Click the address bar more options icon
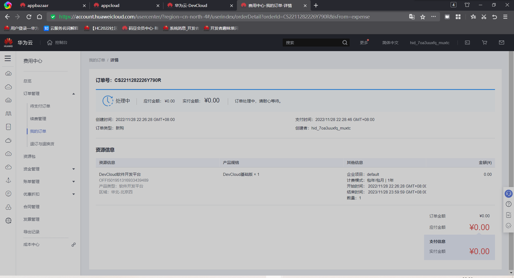Image resolution: width=514 pixels, height=278 pixels. click(433, 17)
